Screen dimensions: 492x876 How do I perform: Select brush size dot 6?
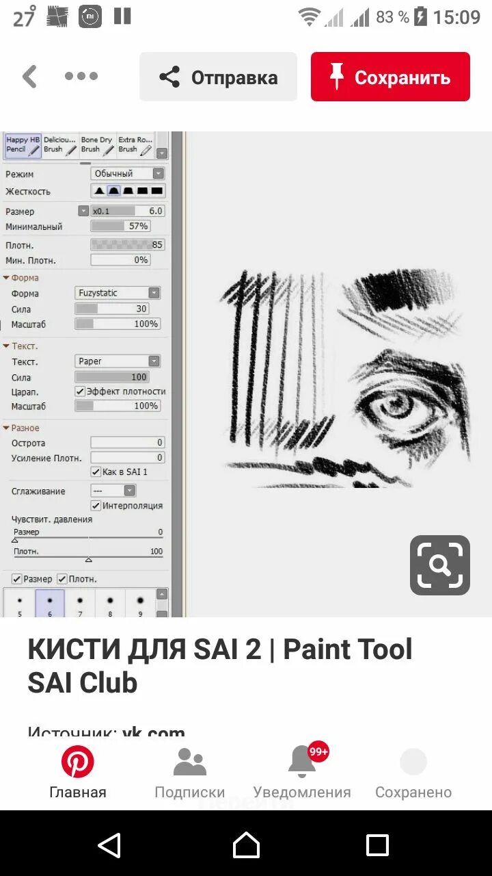(x=50, y=604)
